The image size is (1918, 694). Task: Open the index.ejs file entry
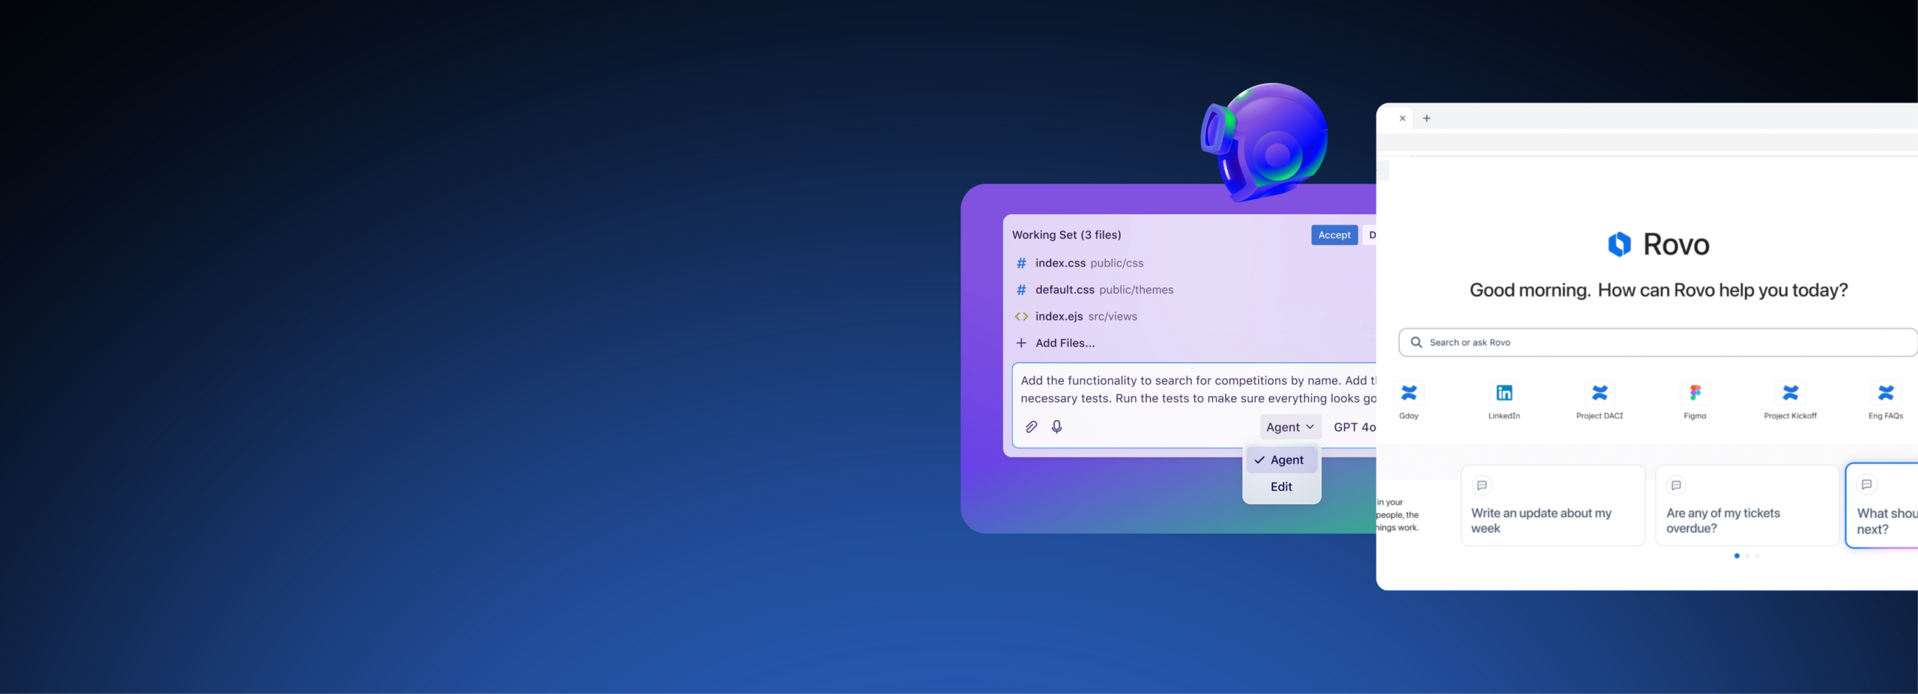[1086, 317]
